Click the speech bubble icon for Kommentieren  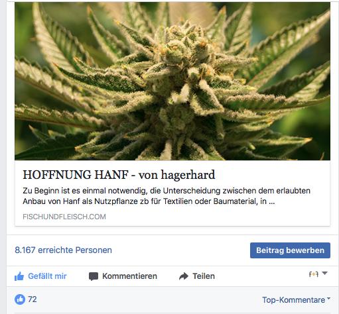pos(94,276)
